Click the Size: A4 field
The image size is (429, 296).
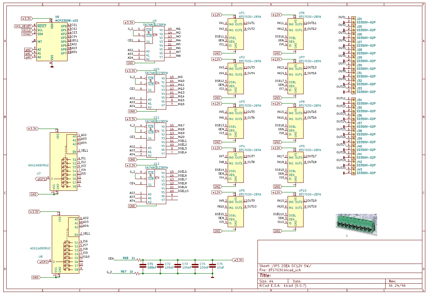tap(266, 281)
